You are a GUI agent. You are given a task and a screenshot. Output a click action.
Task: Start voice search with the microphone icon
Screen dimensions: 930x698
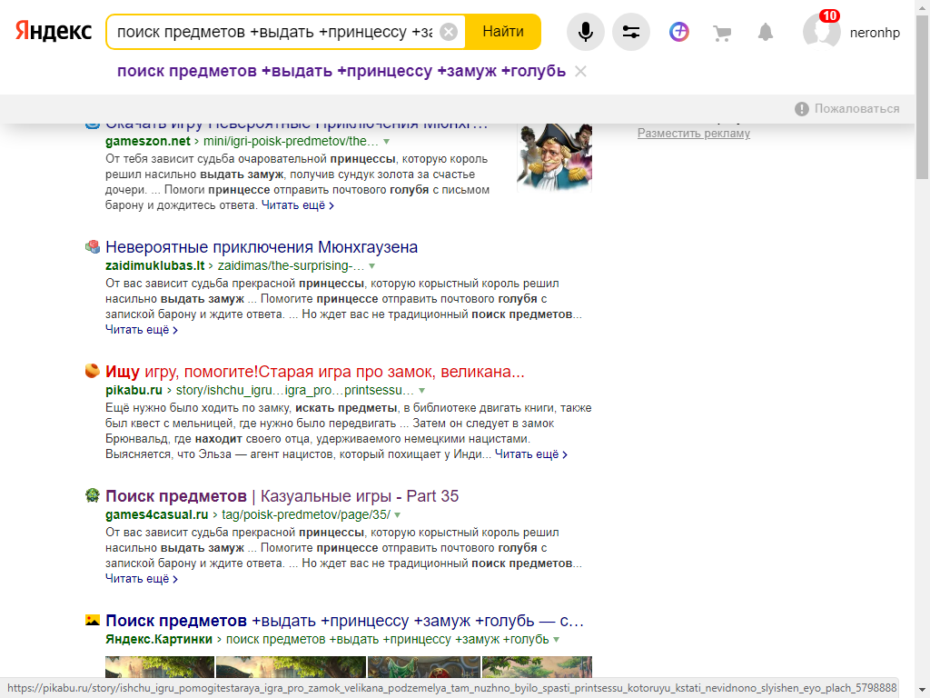coord(586,32)
